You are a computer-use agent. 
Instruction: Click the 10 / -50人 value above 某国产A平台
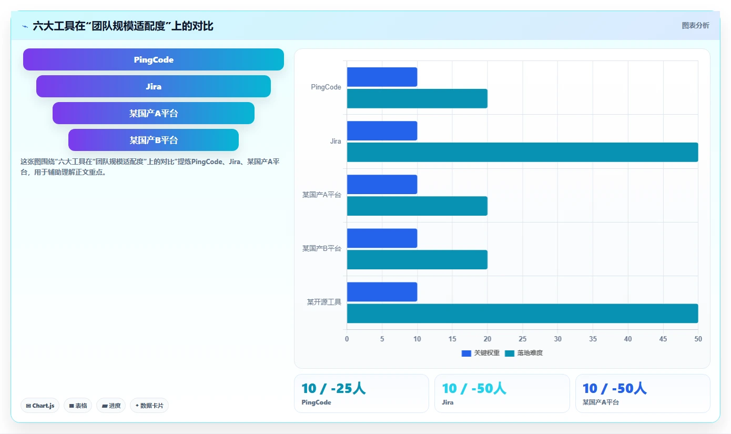pos(615,389)
